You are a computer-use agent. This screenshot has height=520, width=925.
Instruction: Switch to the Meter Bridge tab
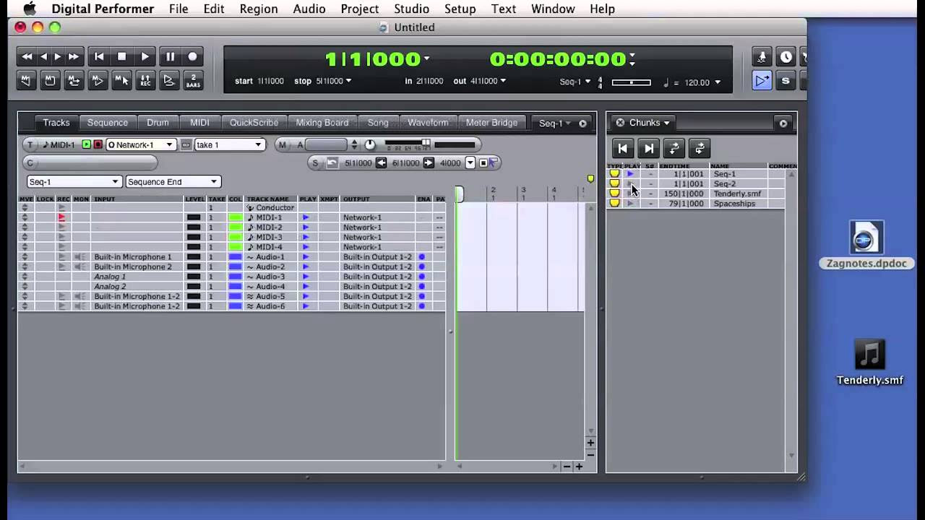[491, 123]
